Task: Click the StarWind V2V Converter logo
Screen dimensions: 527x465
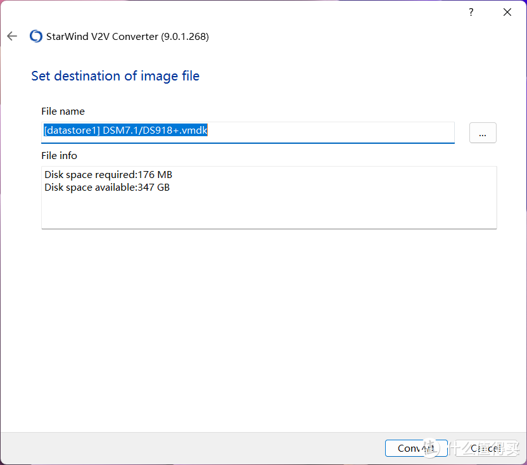Action: tap(36, 36)
